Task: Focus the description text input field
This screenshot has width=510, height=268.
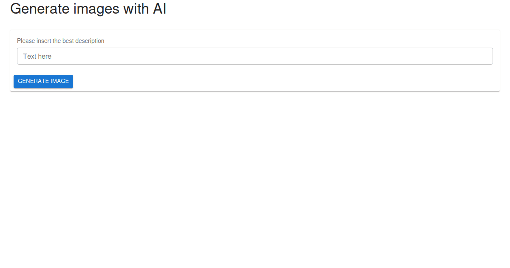Action: click(255, 56)
